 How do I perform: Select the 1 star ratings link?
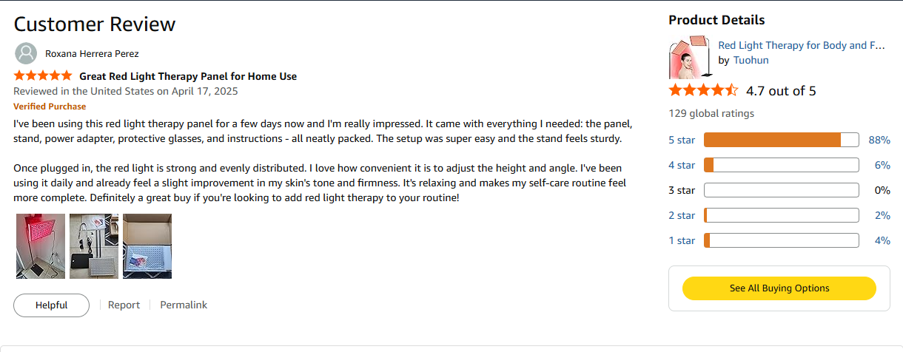(682, 240)
